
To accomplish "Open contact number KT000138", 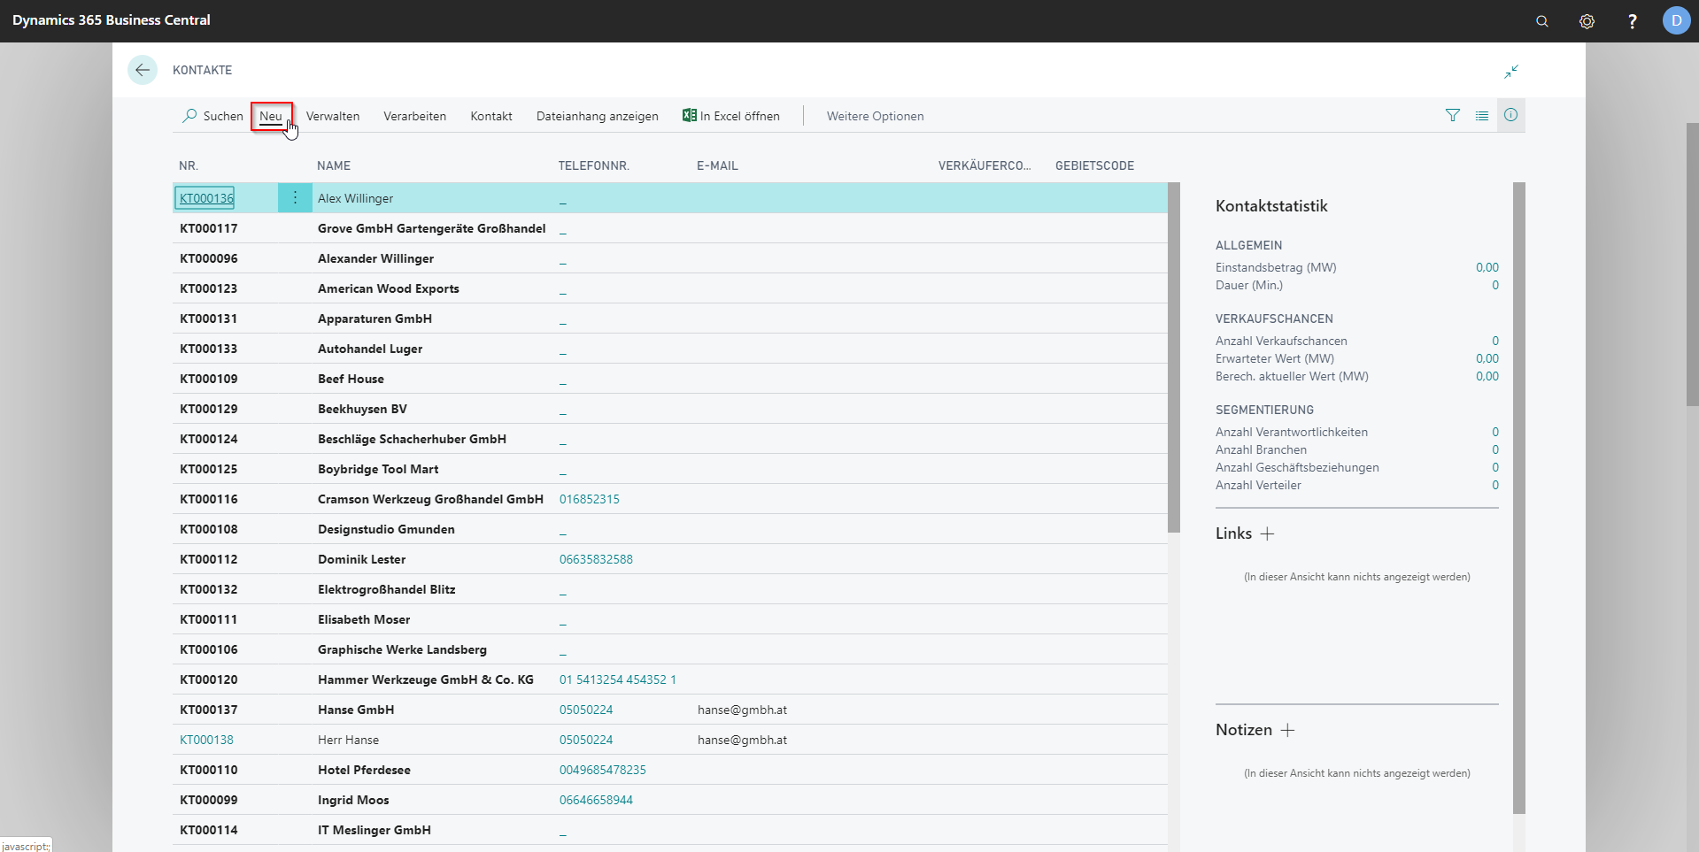I will tap(206, 740).
